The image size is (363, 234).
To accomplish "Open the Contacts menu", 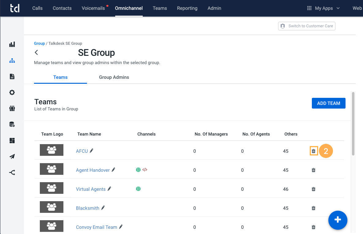I will (x=62, y=8).
